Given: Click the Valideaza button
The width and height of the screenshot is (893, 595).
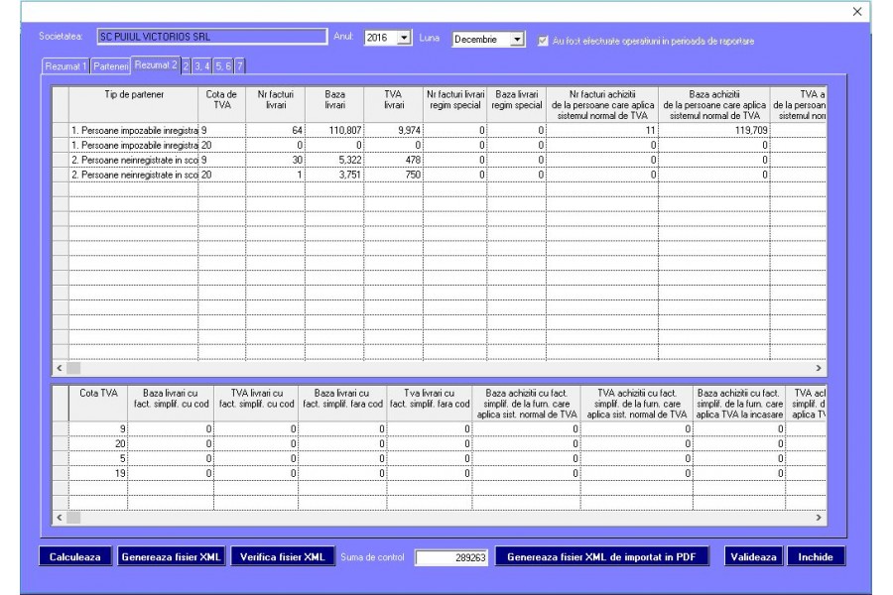Looking at the screenshot, I should tap(753, 557).
